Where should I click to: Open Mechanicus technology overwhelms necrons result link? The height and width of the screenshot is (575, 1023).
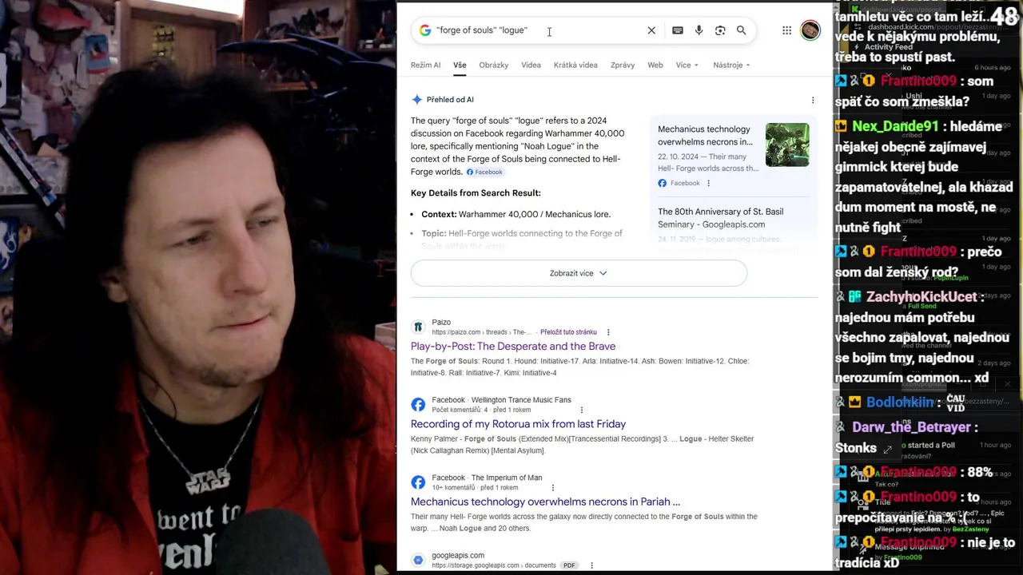545,502
